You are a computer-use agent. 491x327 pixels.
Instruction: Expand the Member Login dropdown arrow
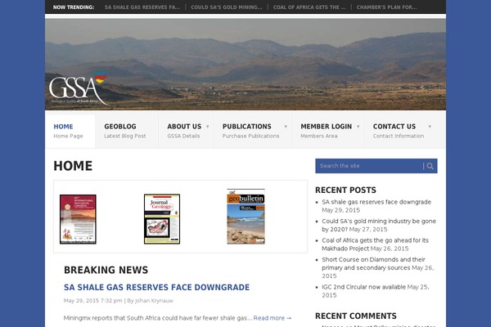pyautogui.click(x=358, y=127)
